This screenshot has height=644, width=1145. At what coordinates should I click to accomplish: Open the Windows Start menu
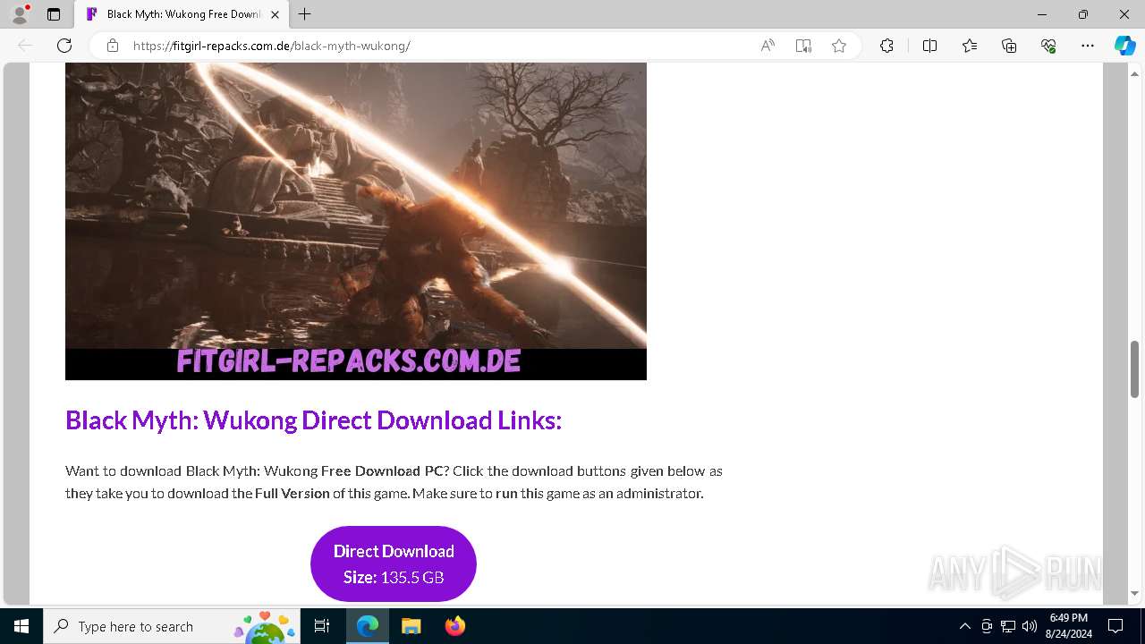click(21, 626)
